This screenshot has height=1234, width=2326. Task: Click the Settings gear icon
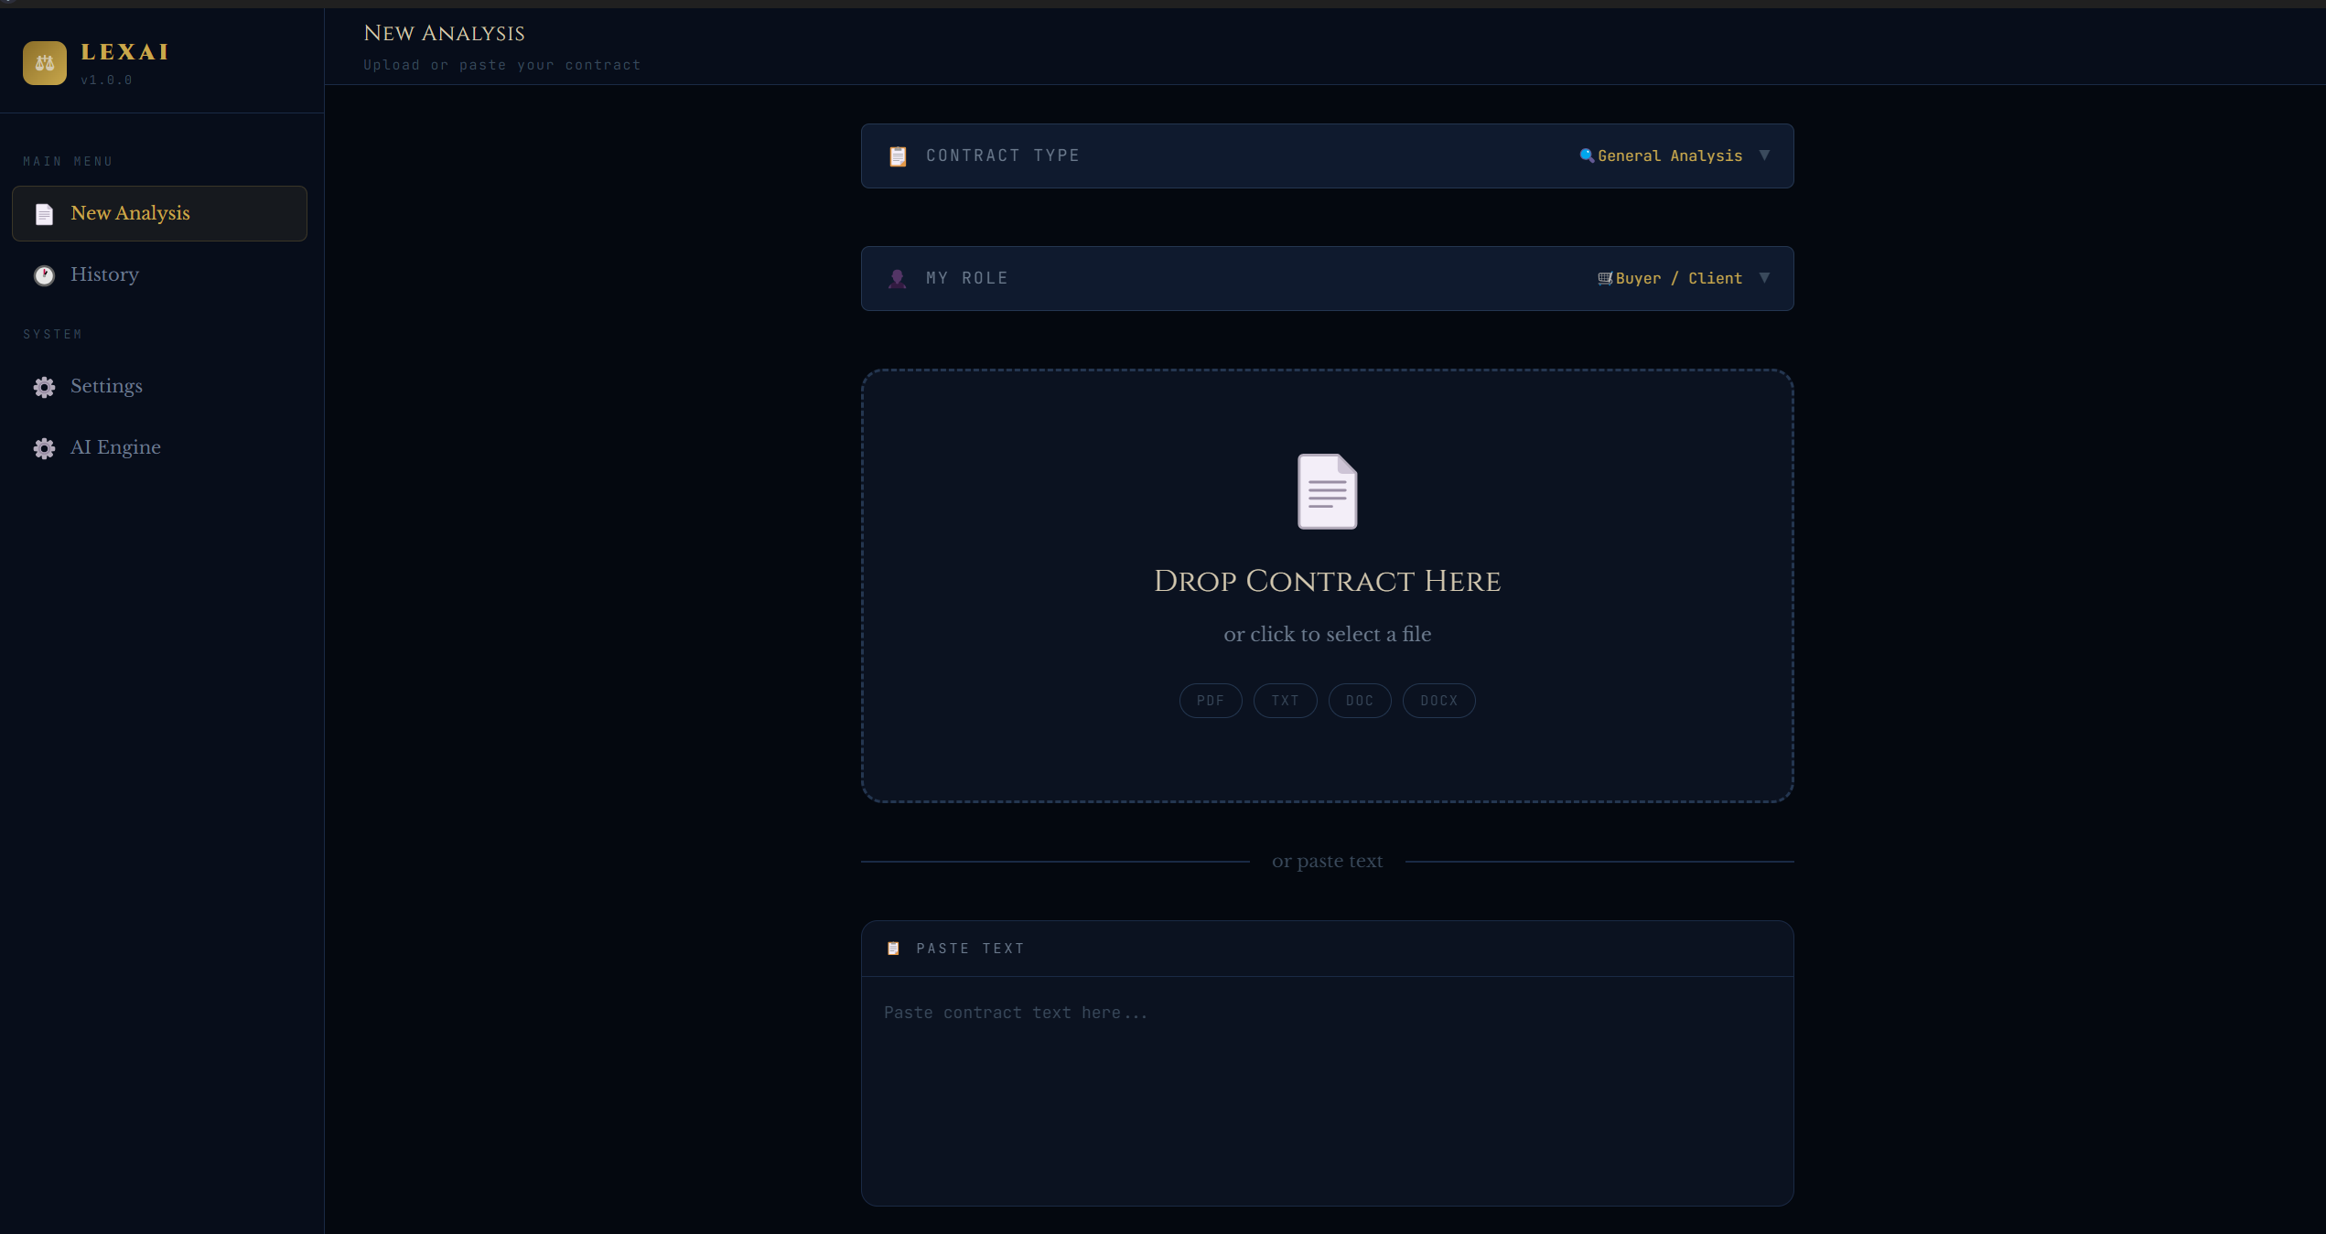[44, 387]
